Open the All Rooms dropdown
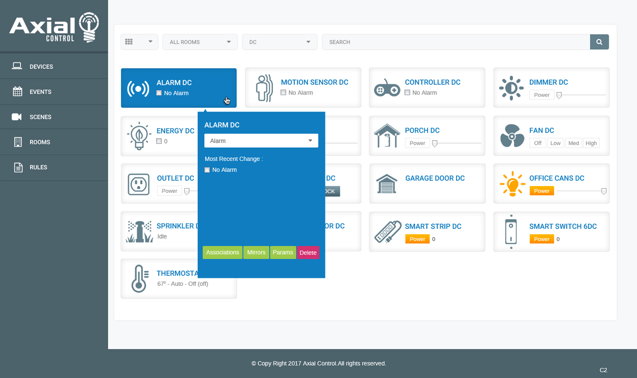 point(200,42)
